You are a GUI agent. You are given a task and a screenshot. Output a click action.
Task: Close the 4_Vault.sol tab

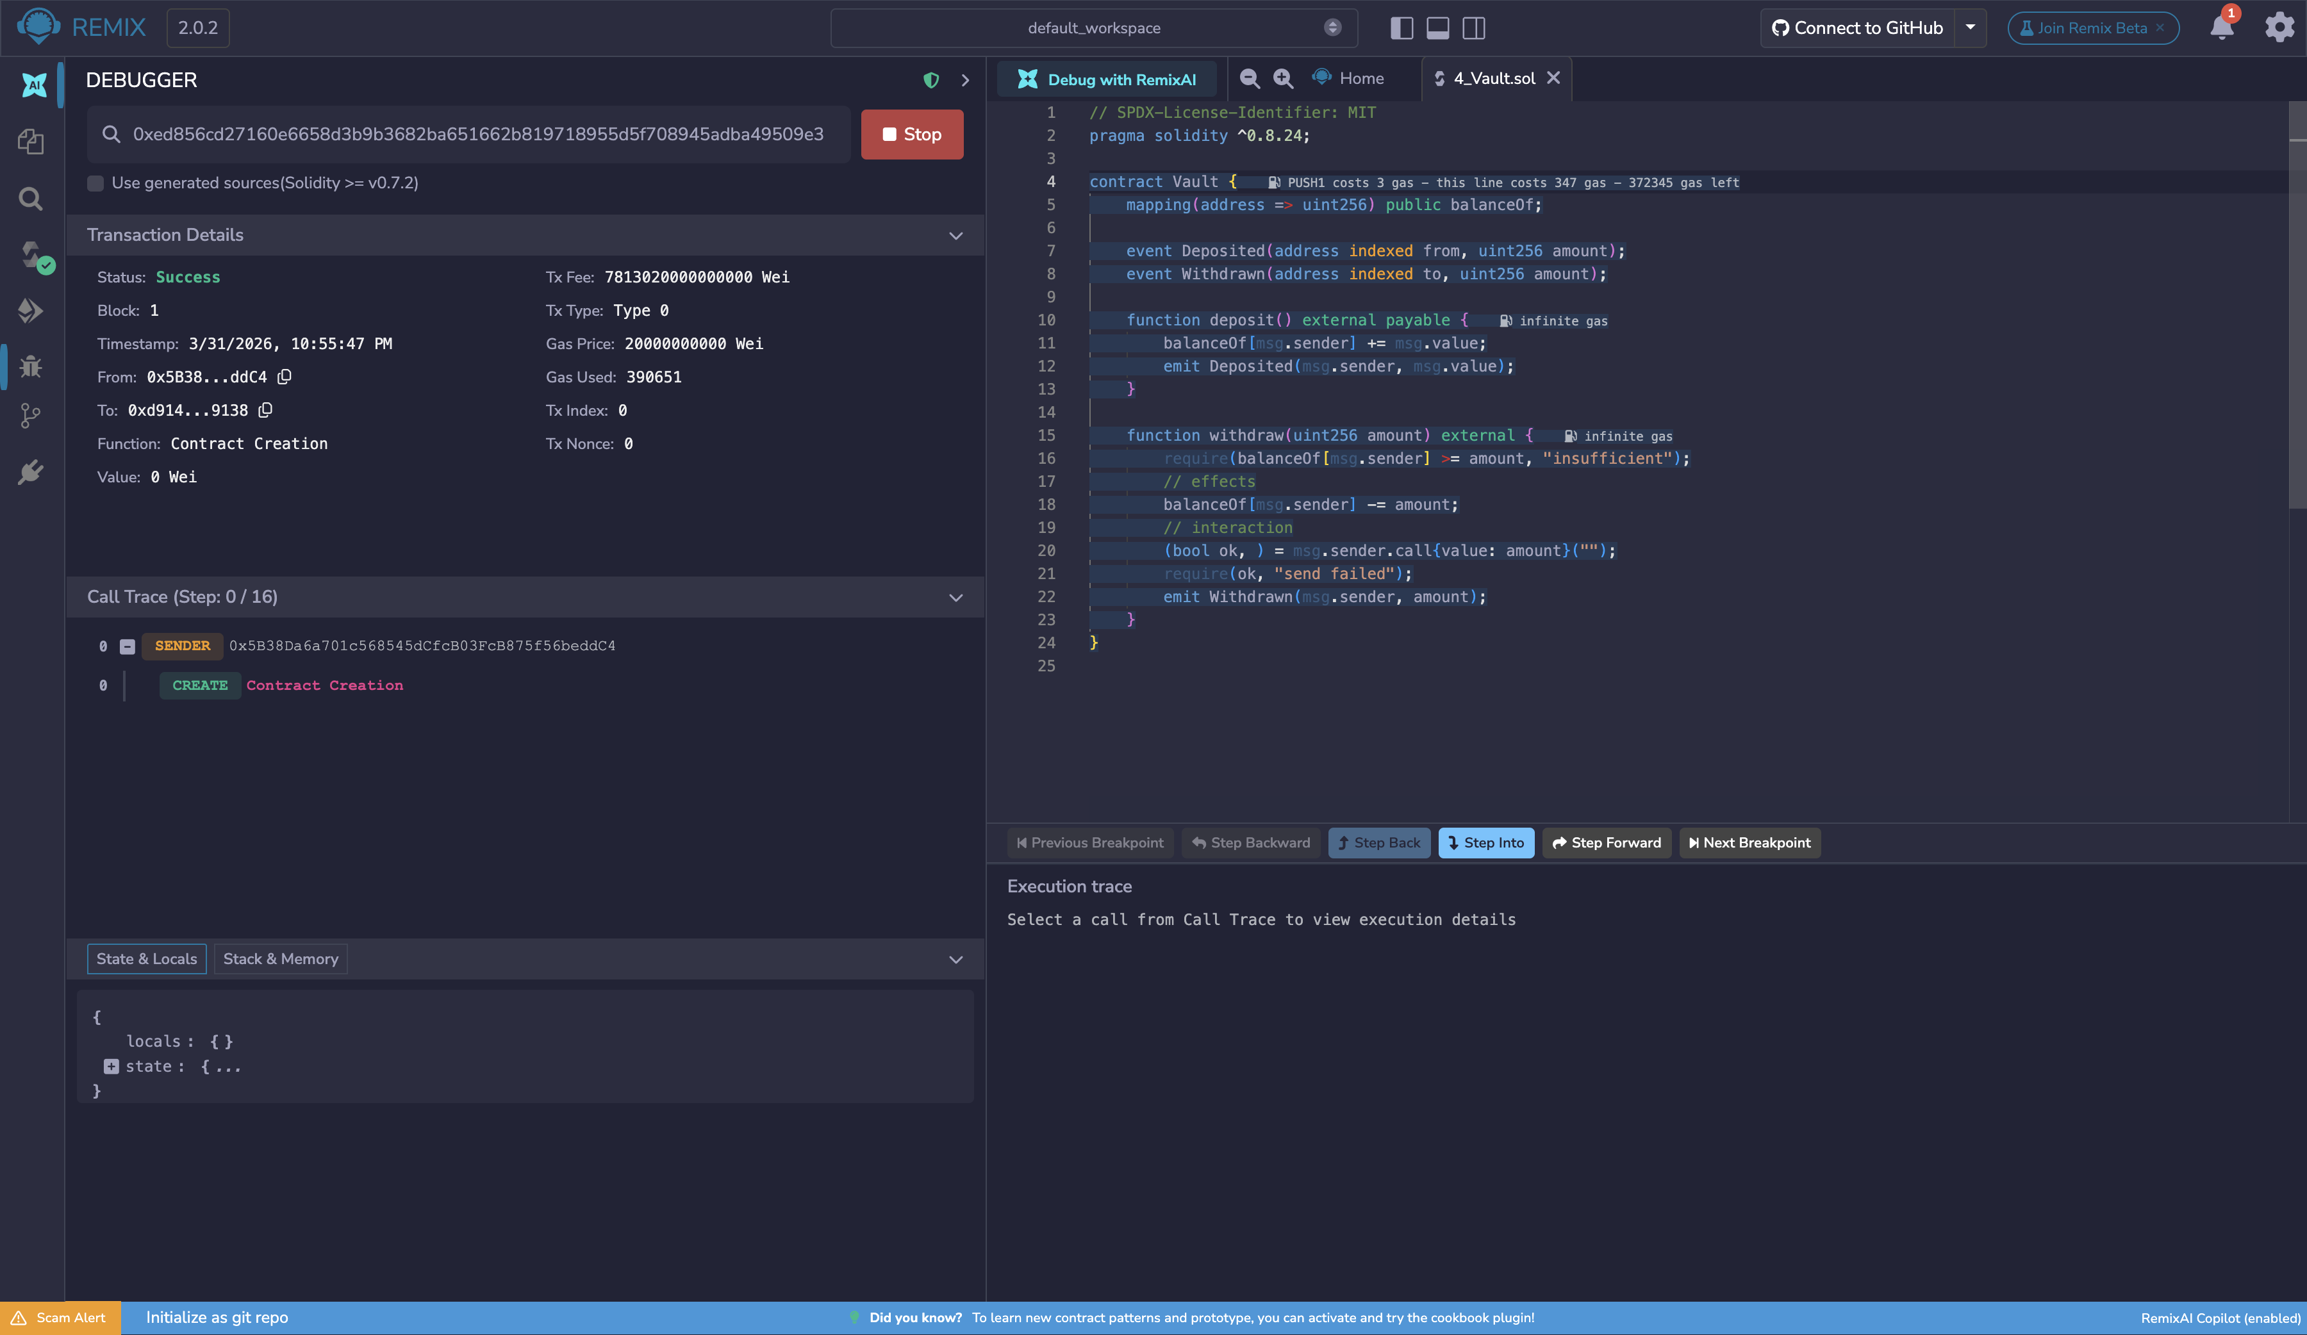[1553, 79]
